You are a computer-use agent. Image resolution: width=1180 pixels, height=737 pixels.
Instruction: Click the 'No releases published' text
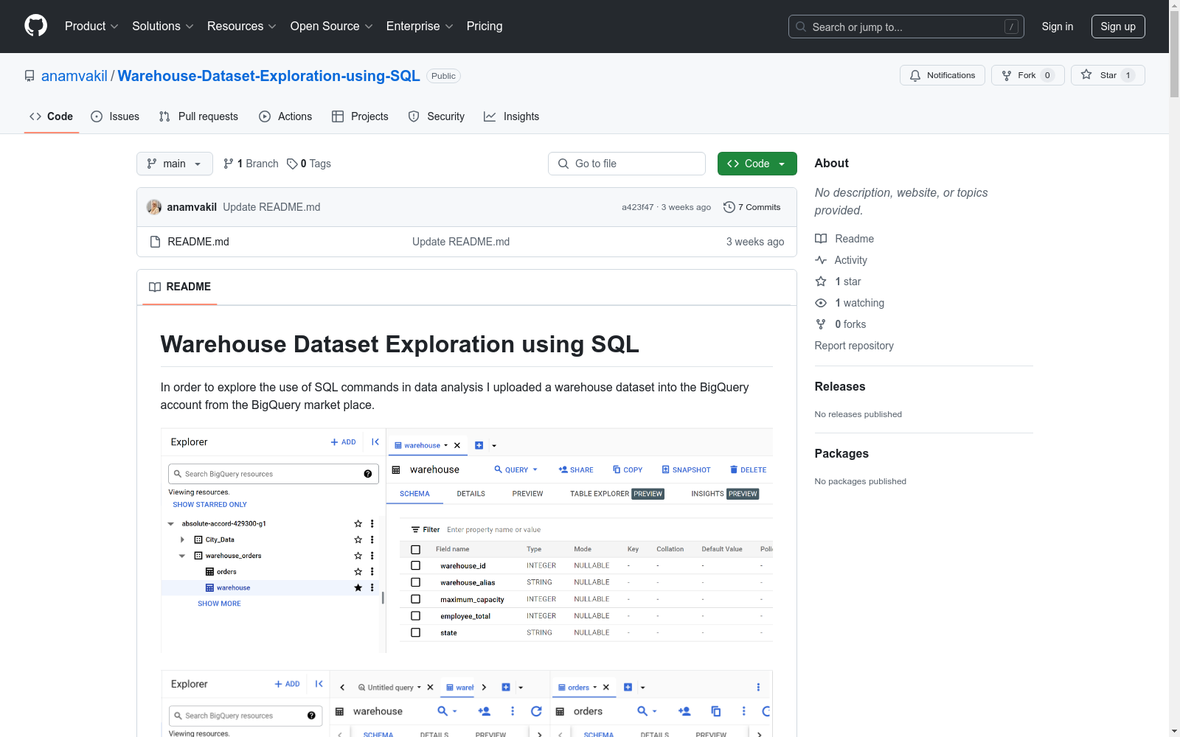858,414
